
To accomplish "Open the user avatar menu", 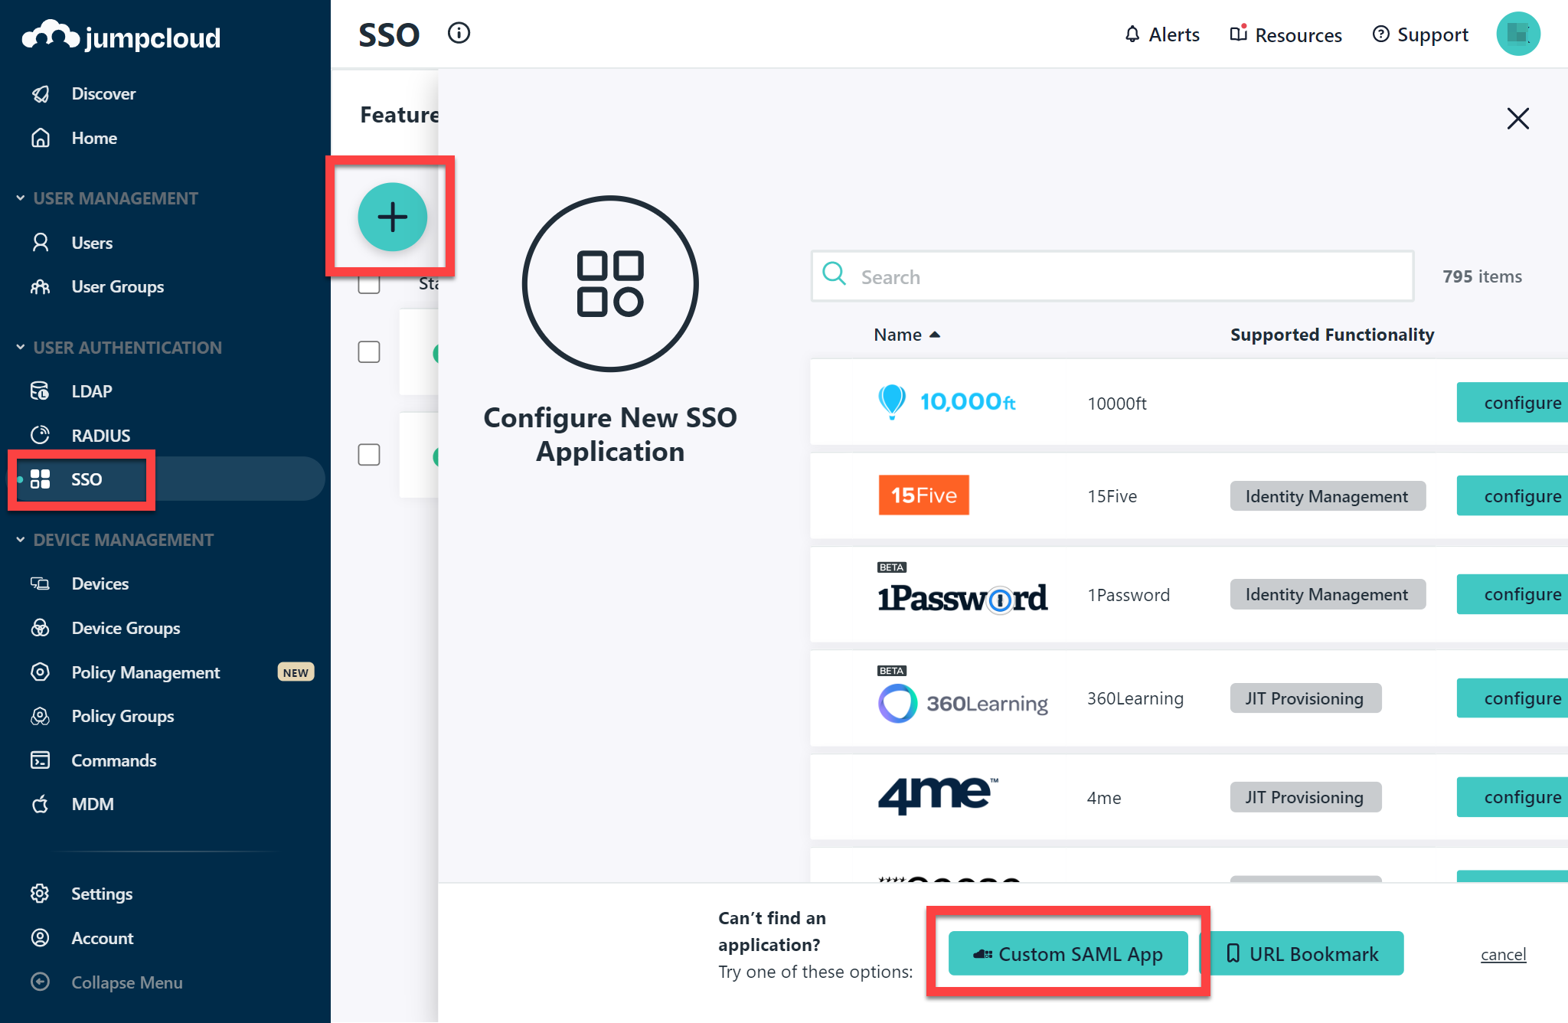I will coord(1517,34).
